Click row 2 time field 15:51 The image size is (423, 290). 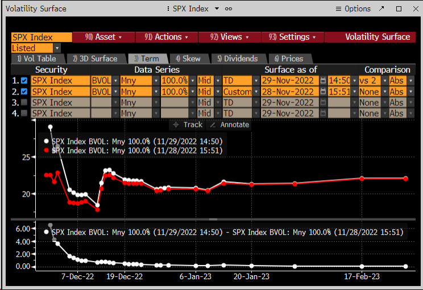(339, 92)
